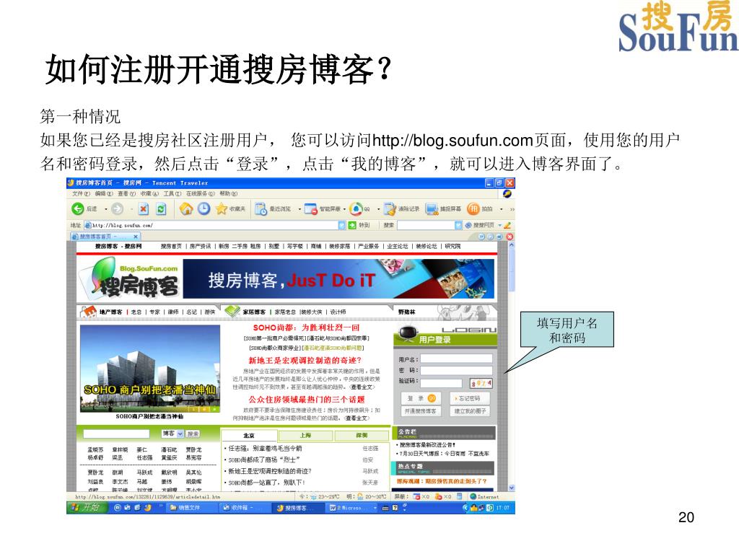Click the popup blocker icon in status bar
Image resolution: width=739 pixels, height=554 pixels.
[416, 496]
